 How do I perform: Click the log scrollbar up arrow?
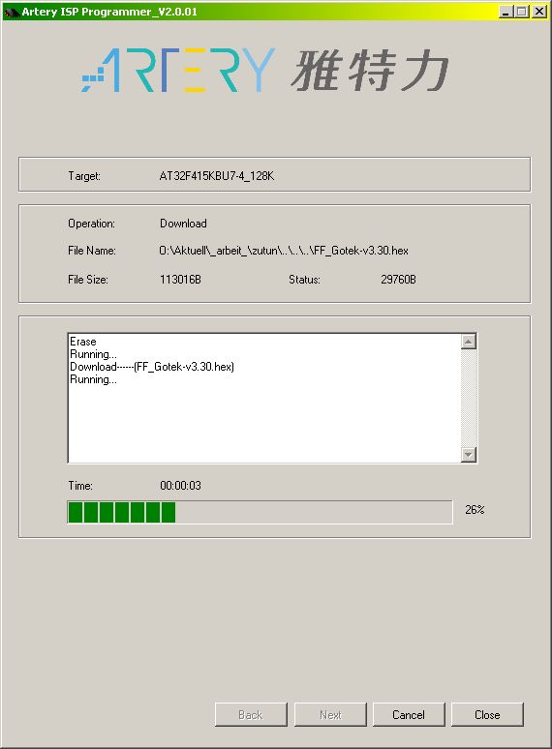click(x=469, y=341)
